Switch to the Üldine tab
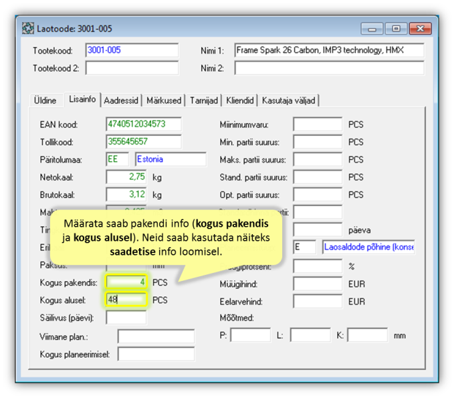 point(45,100)
